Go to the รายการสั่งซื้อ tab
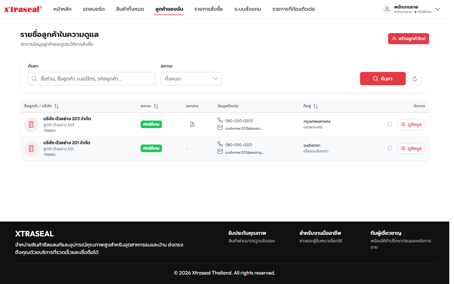454x284 pixels. pos(209,9)
